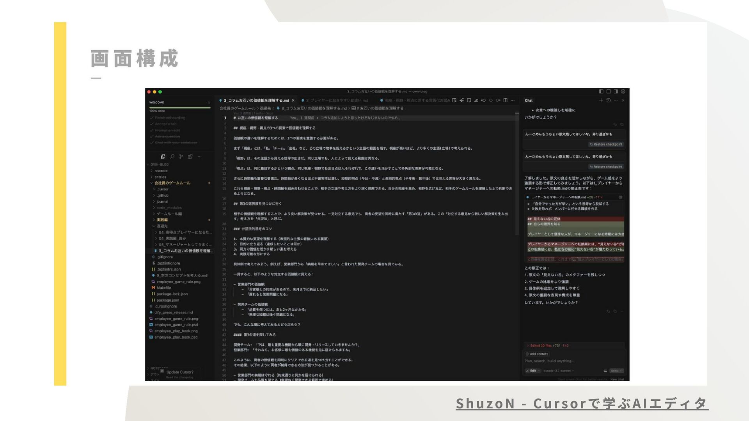Viewport: 749px width, 421px height.
Task: Open the settings gear icon in title bar
Action: tap(623, 92)
